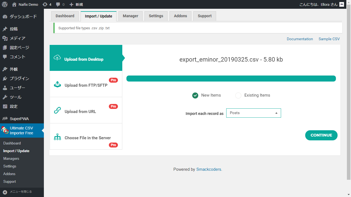Click the ユーザー person icon

5,88
